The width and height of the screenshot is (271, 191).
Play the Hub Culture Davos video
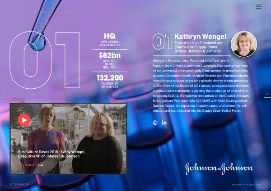24,120
